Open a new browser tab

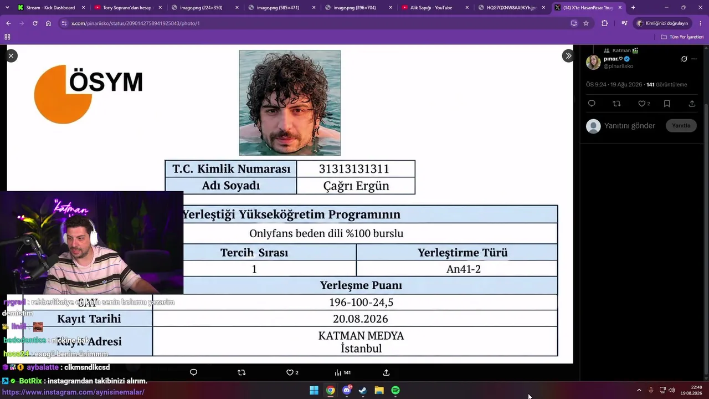[x=633, y=8]
